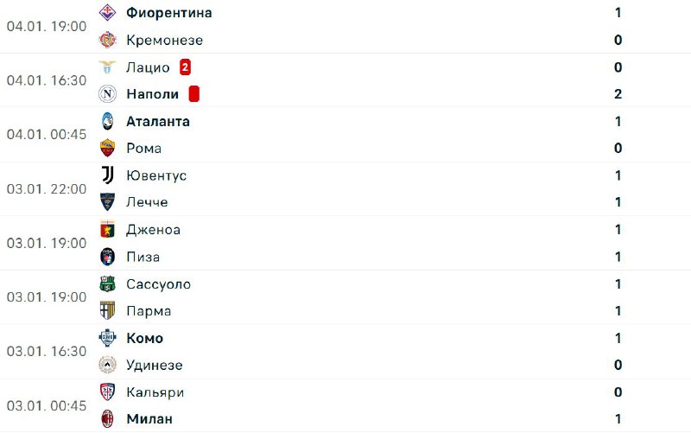Click Lazio's red card badge showing 2
This screenshot has height=433, width=691.
(x=185, y=67)
